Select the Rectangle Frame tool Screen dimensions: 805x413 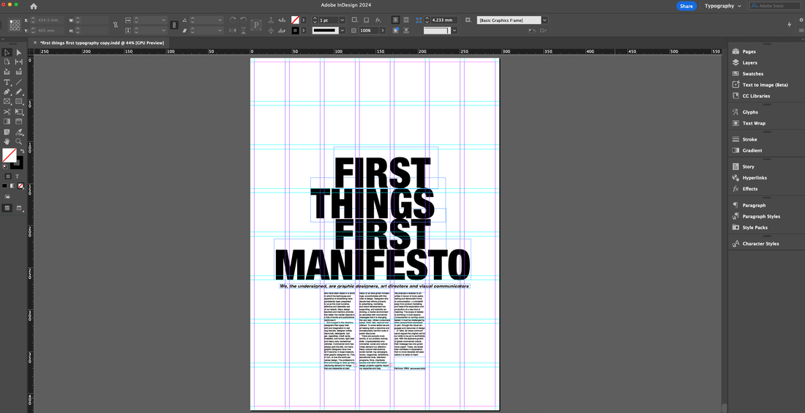click(7, 102)
